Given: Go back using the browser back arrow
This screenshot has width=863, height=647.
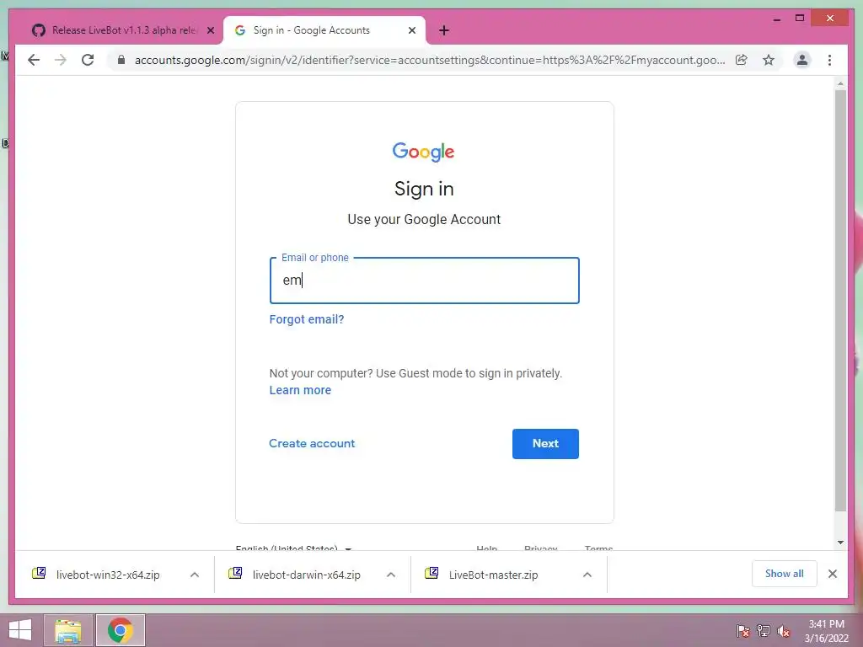Looking at the screenshot, I should tap(34, 60).
